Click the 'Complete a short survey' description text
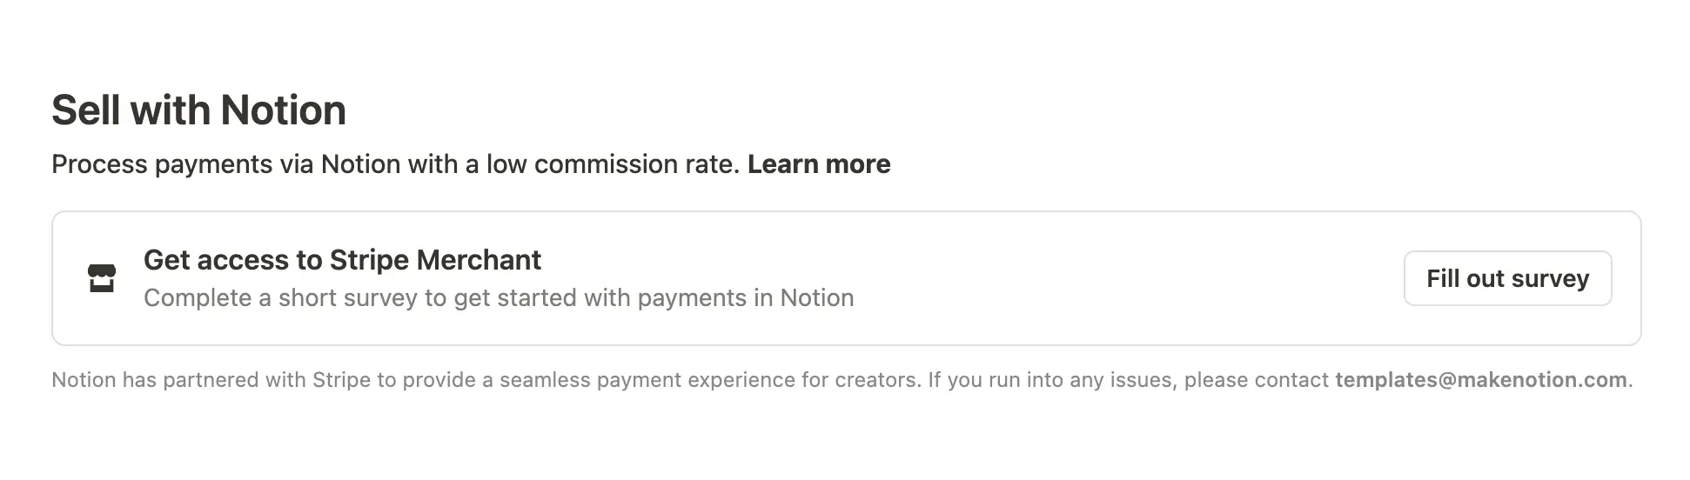This screenshot has height=480, width=1690. [498, 298]
